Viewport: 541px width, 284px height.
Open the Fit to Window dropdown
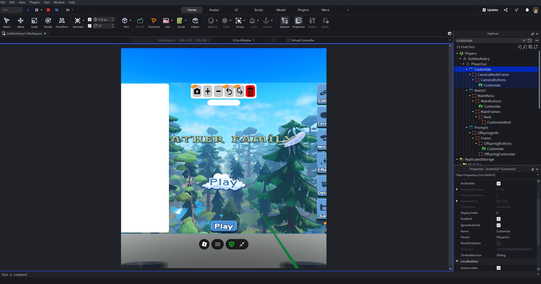[243, 40]
